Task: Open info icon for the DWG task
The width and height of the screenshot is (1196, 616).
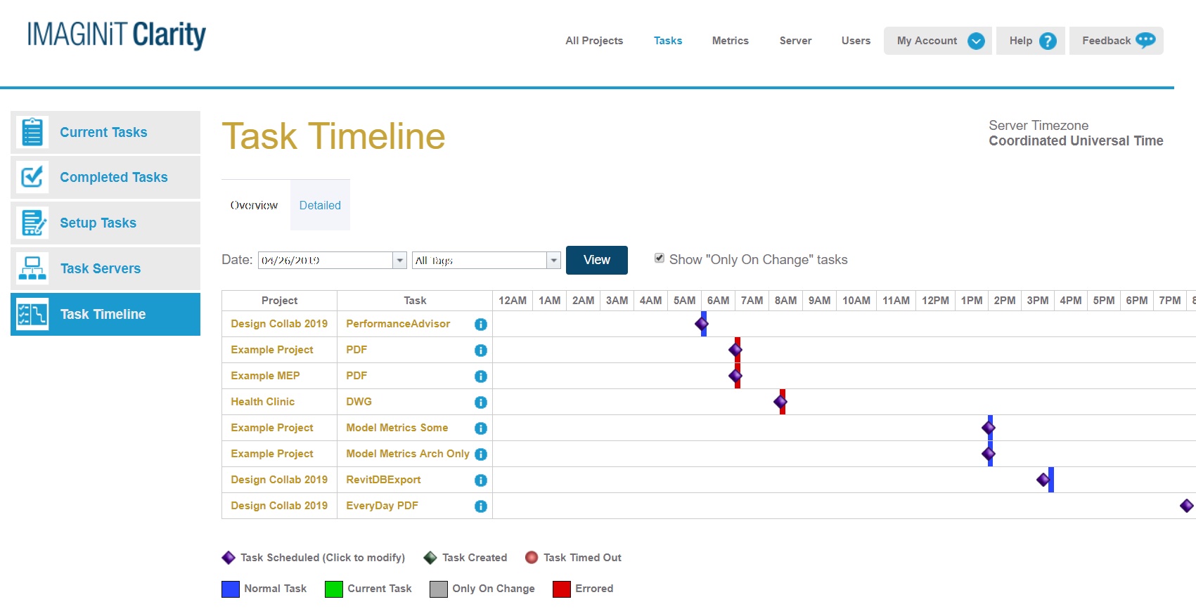Action: 481,402
